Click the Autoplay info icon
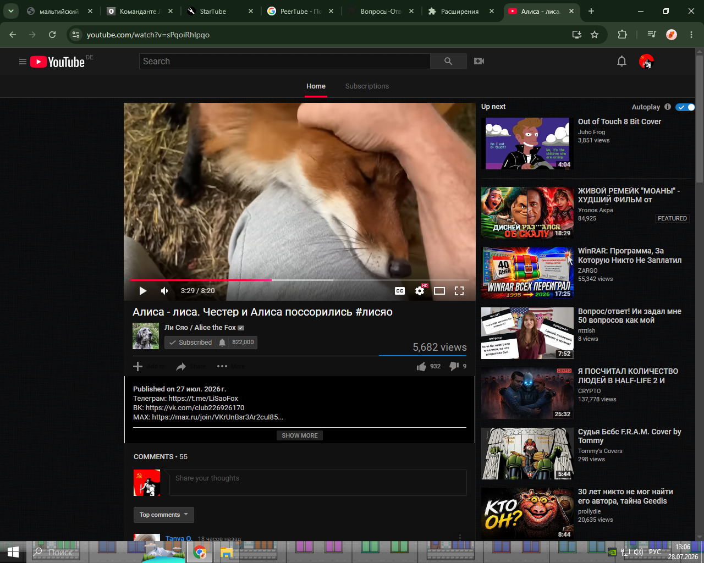The height and width of the screenshot is (563, 704). (668, 107)
